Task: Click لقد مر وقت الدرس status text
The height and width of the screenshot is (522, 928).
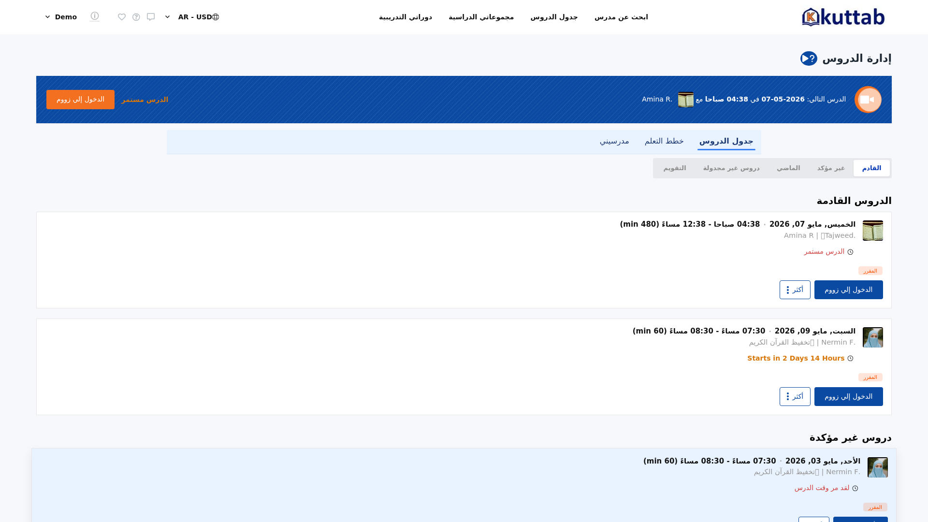Action: tap(822, 488)
